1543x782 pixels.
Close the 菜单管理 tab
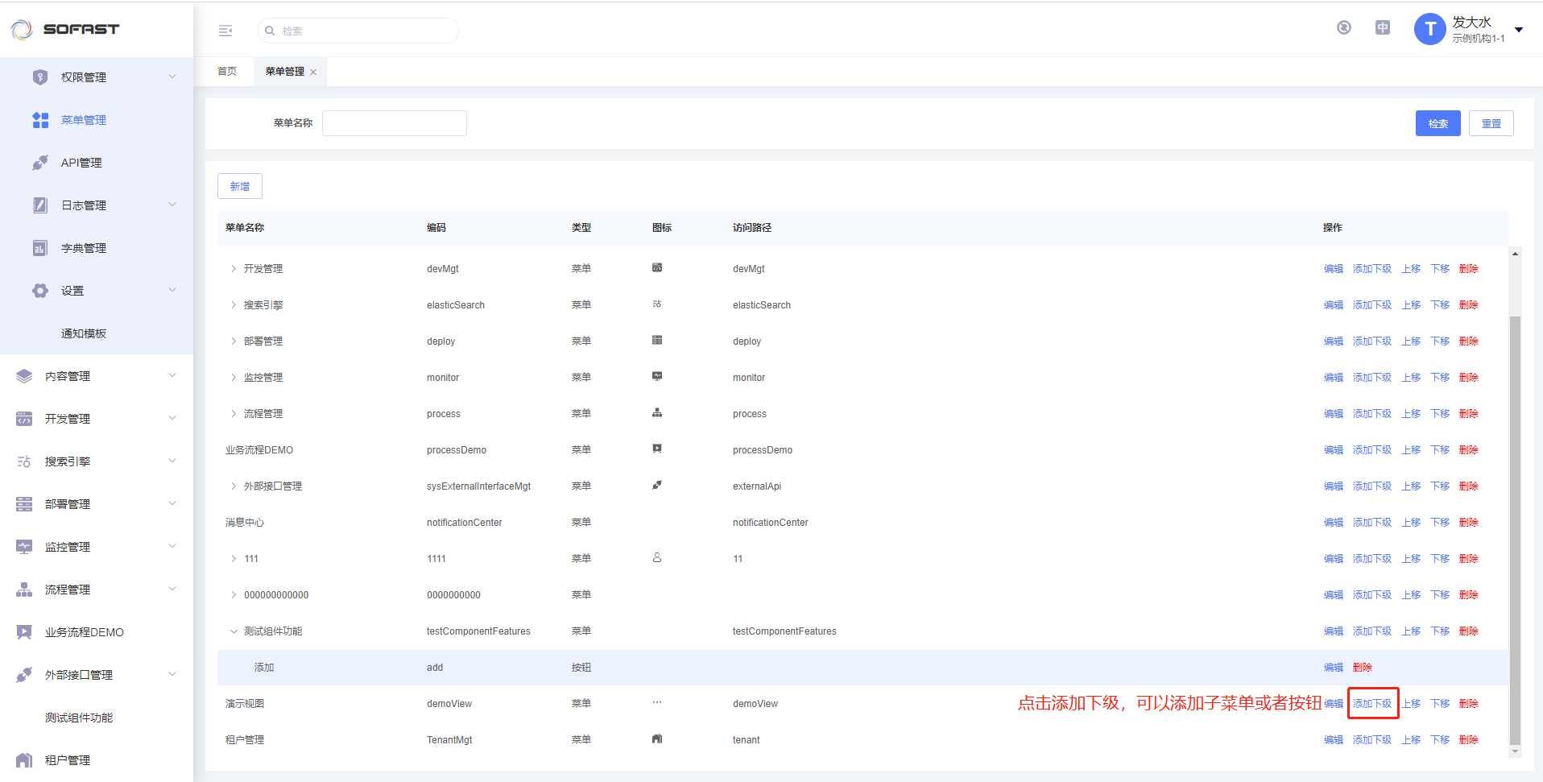pos(313,72)
